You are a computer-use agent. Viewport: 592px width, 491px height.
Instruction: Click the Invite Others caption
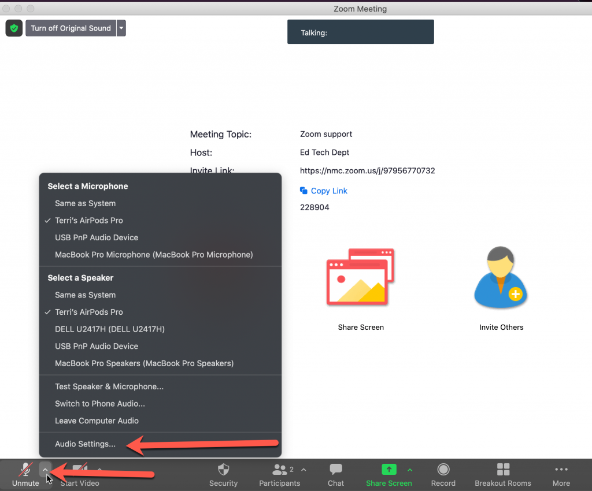tap(501, 328)
